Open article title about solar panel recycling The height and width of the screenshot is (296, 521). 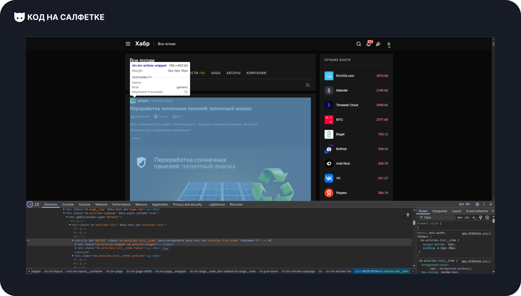point(190,109)
